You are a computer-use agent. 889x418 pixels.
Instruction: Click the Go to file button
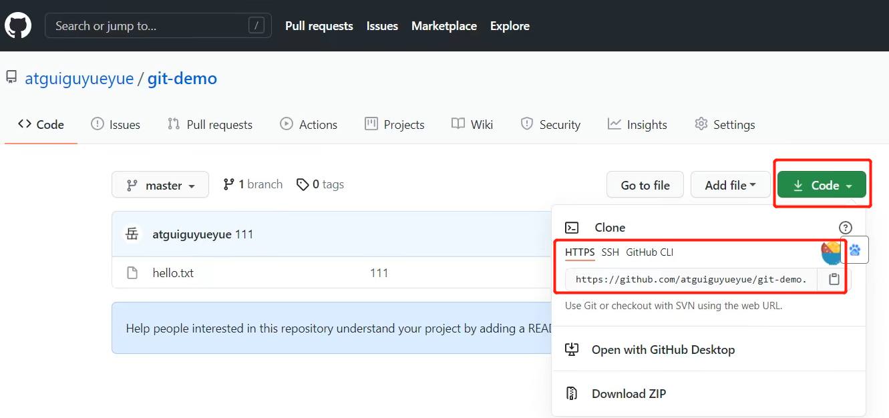[645, 185]
